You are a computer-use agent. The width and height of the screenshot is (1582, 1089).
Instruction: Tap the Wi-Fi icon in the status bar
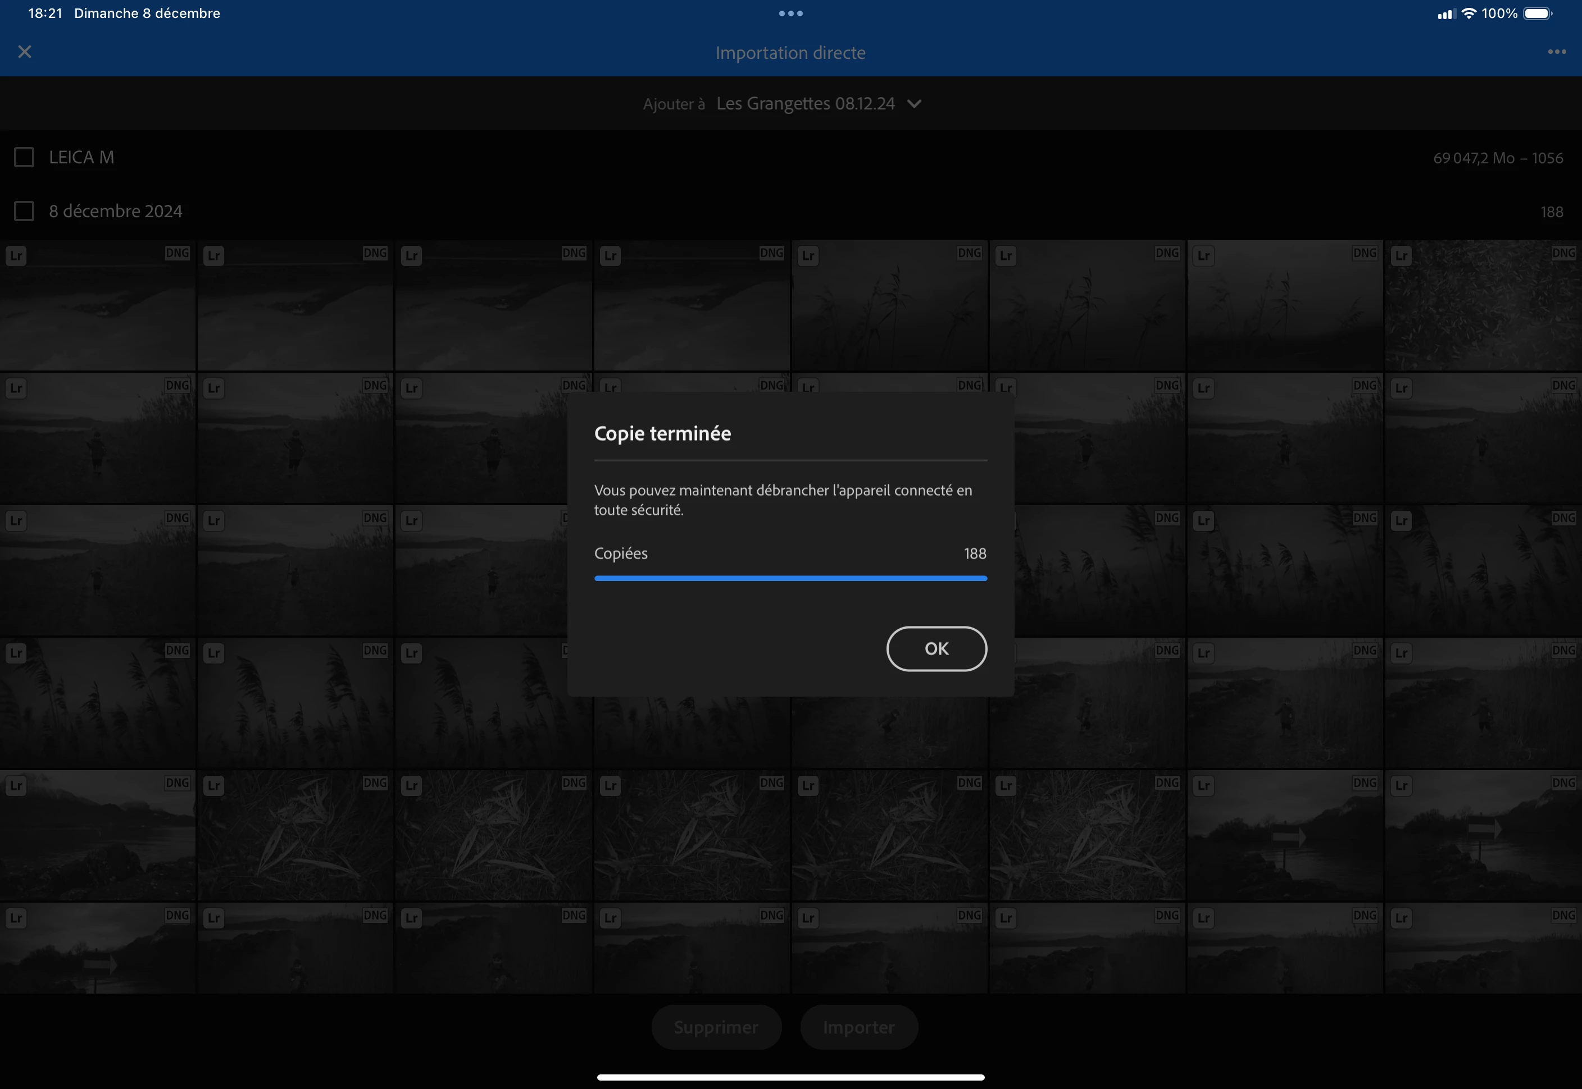tap(1468, 13)
